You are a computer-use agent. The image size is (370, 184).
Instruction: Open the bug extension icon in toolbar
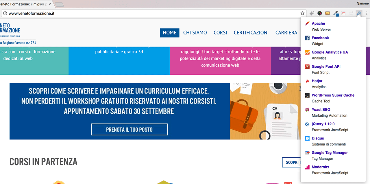312,13
